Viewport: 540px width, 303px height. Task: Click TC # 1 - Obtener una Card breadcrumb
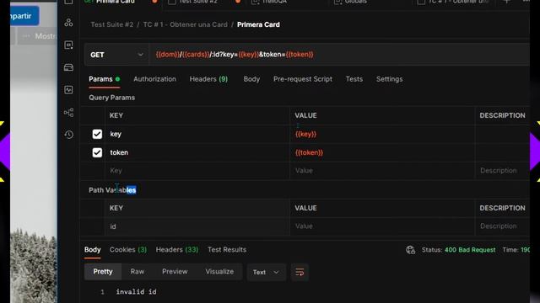pos(185,24)
